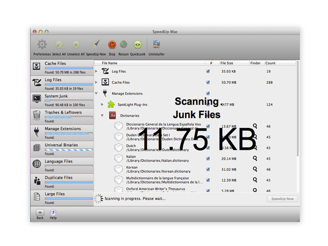Viewport: 328px width, 246px height.
Task: Click Trashes & Leftovers trash icon
Action: point(37,115)
